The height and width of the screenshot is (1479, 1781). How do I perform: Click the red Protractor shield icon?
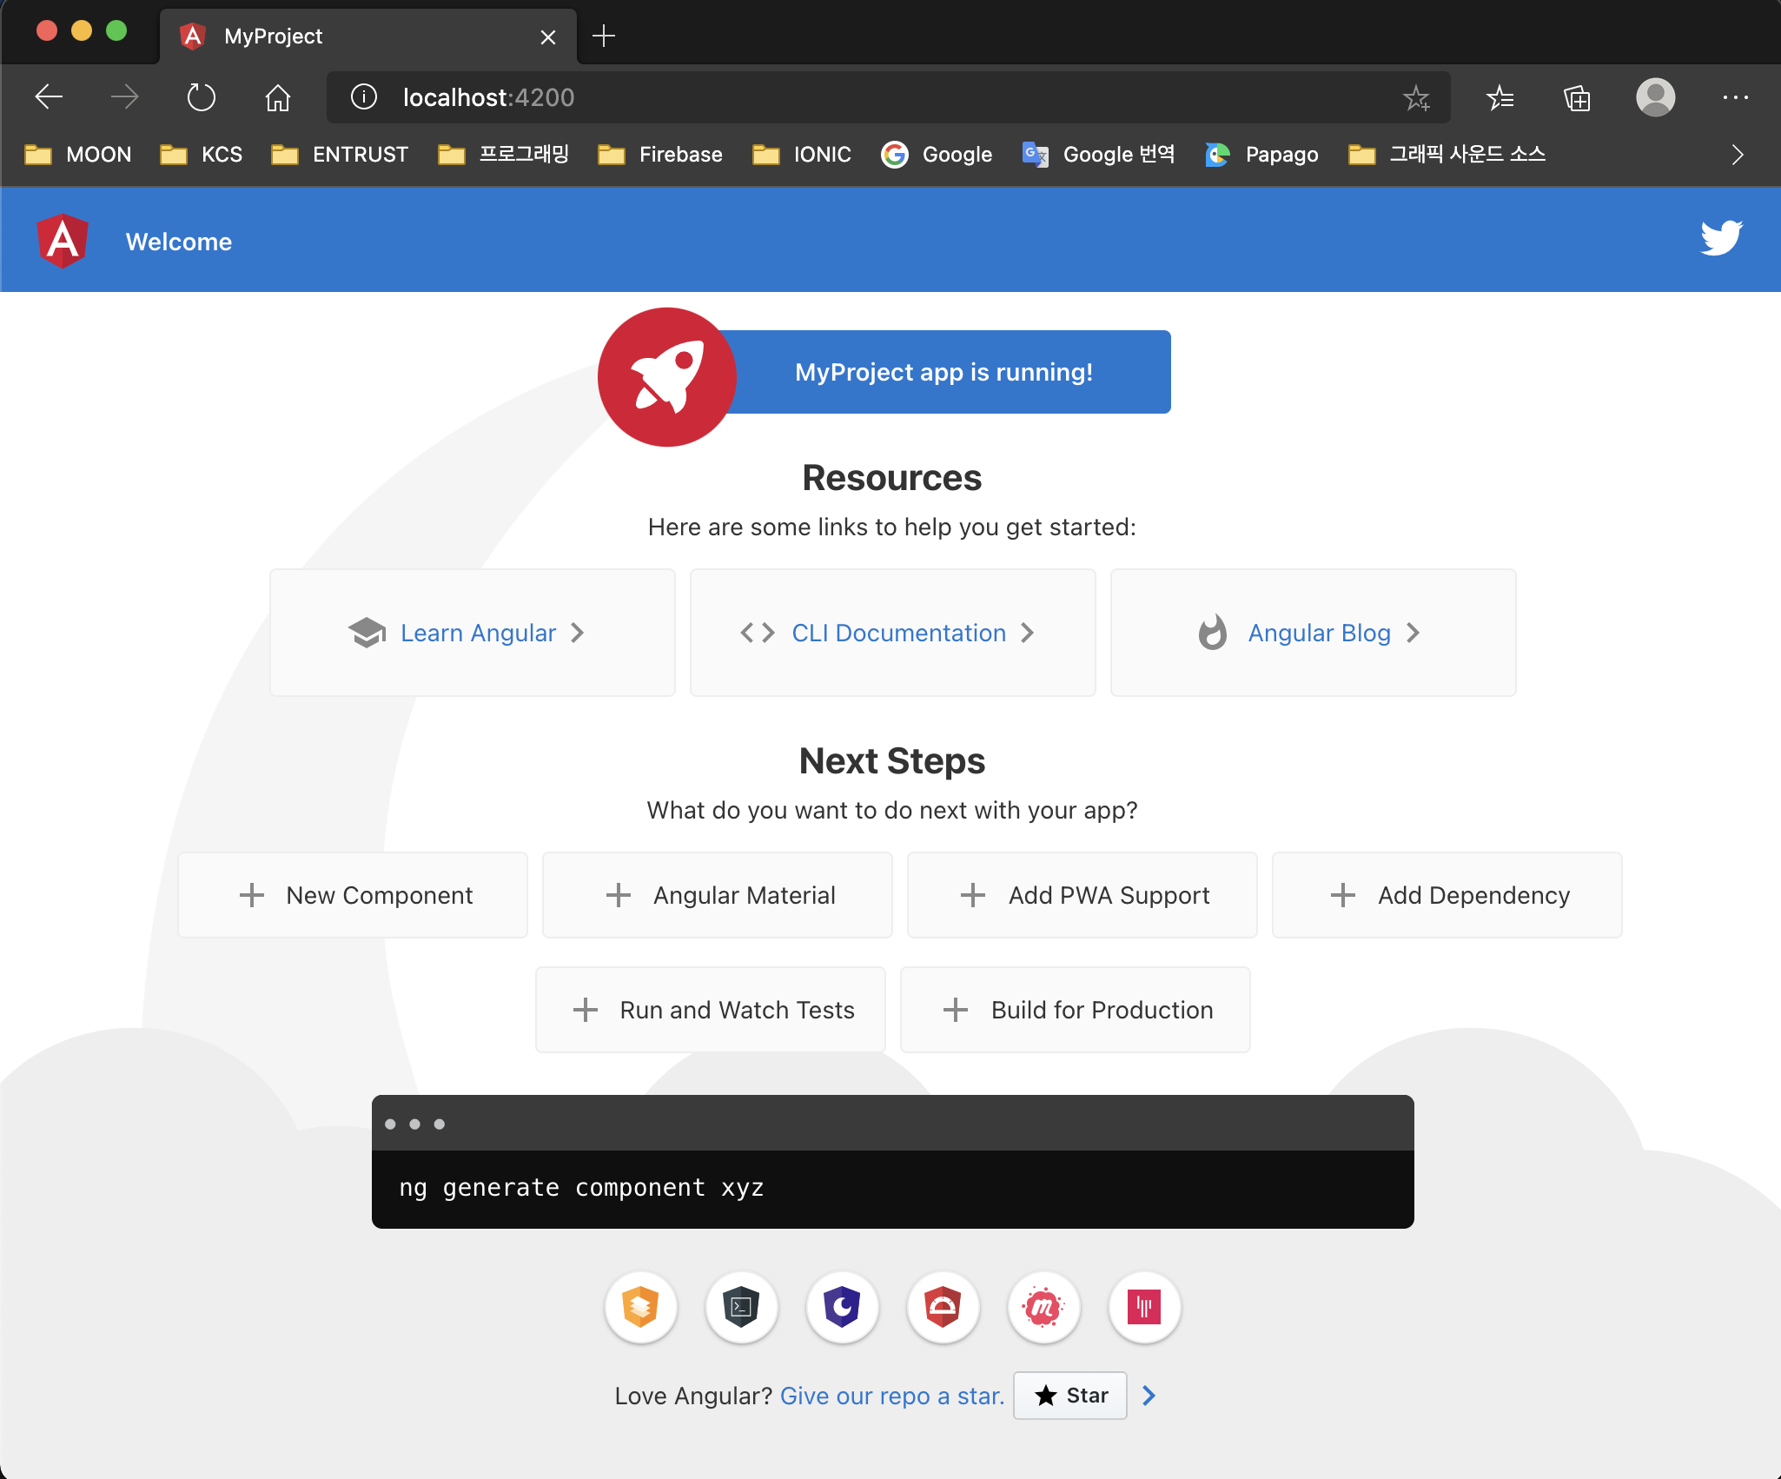click(x=943, y=1307)
